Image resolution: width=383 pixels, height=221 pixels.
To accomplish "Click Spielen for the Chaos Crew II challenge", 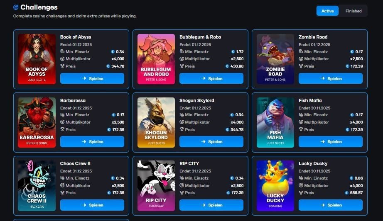I will pos(92,205).
